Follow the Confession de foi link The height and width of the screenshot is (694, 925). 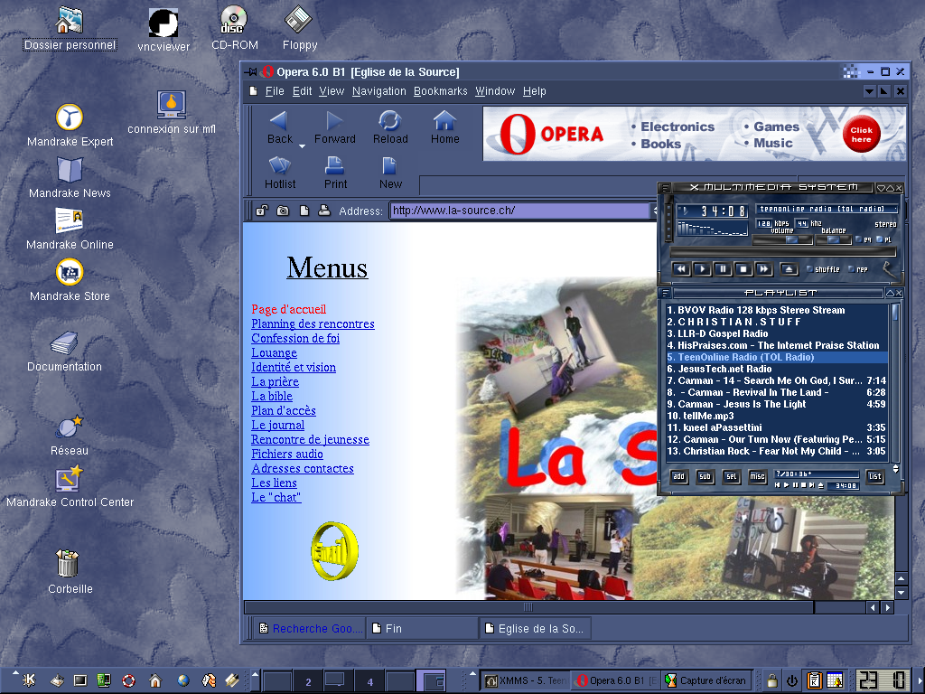[x=295, y=338]
